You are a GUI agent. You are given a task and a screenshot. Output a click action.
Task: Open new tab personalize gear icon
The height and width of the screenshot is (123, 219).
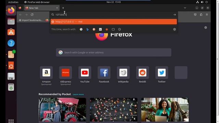[206, 27]
